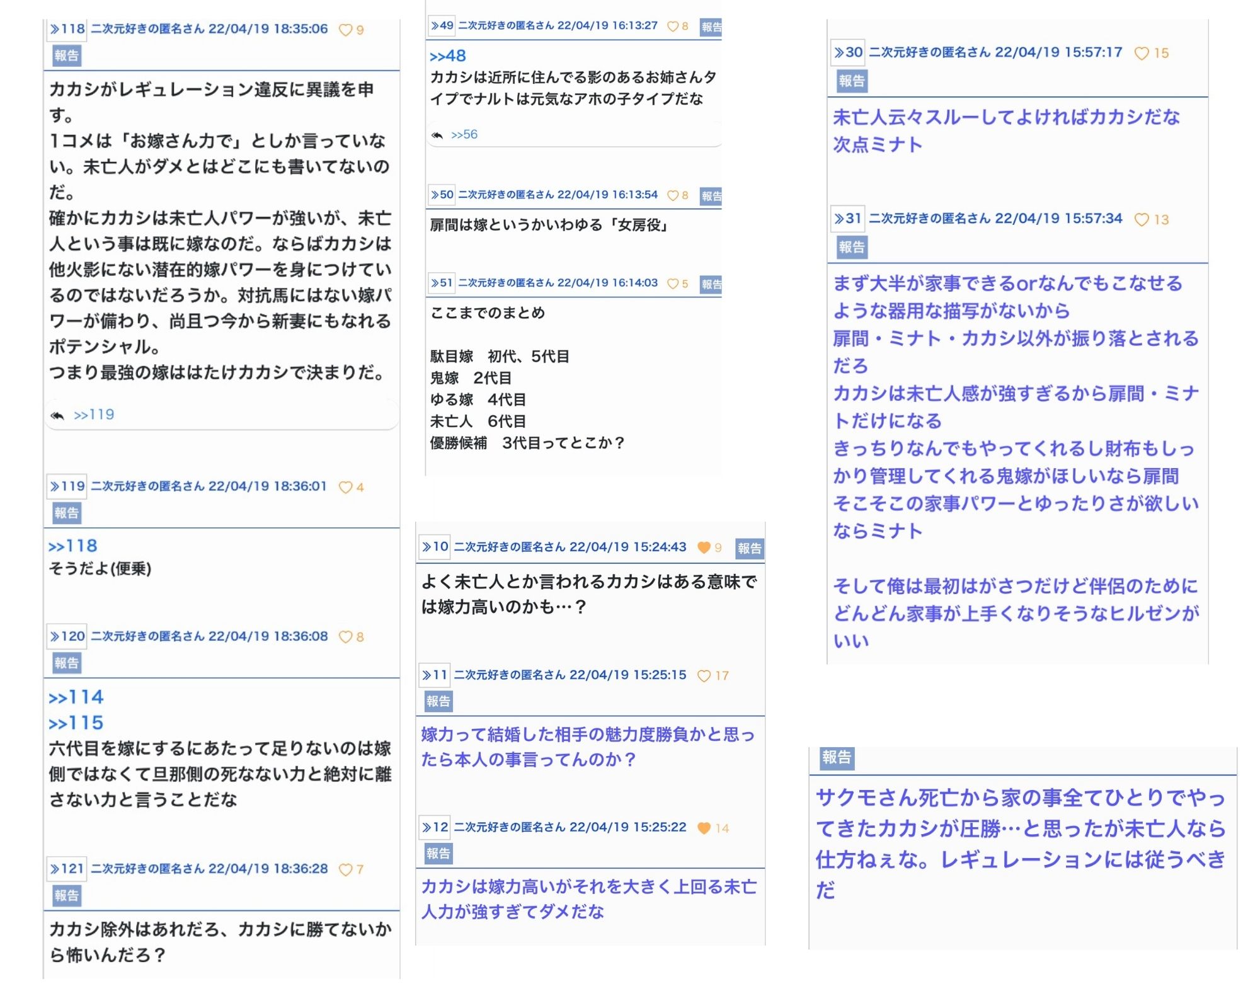Click heart icon on comment 31

point(1141,220)
